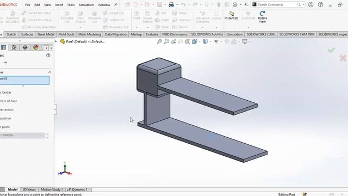This screenshot has height=196, width=348.
Task: Open the View Orientation icon
Action: click(195, 41)
